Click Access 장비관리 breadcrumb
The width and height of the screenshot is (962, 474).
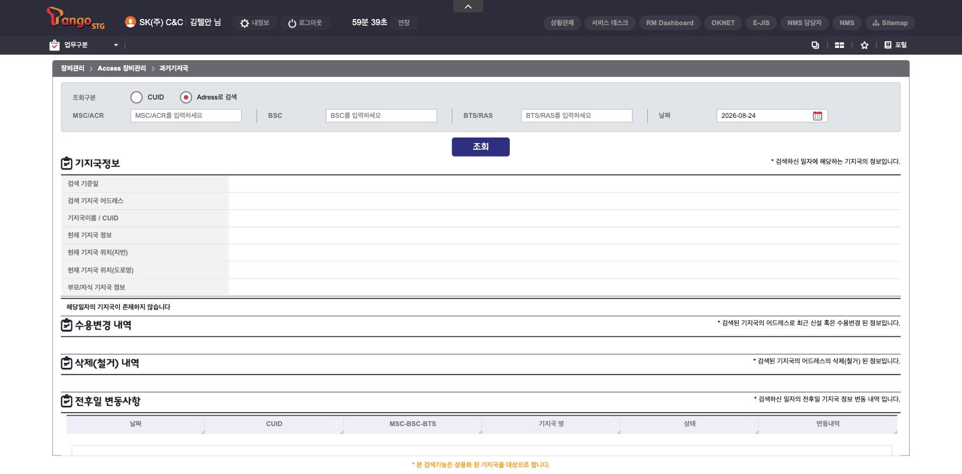pyautogui.click(x=121, y=68)
